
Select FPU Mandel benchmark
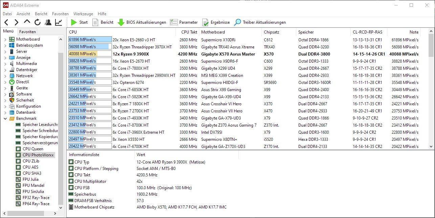click(x=33, y=186)
